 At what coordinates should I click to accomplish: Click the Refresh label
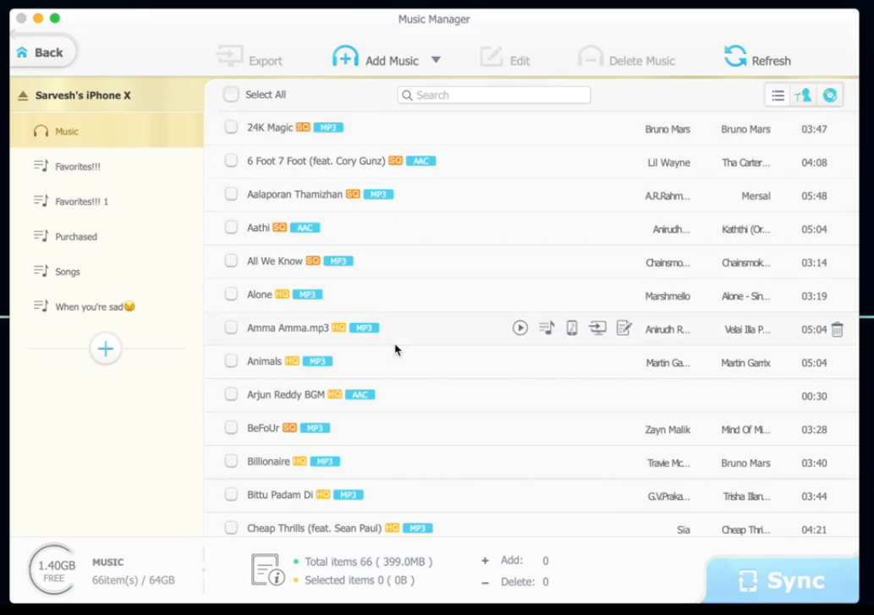click(771, 61)
